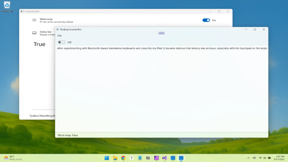Toggle the Off switch in BindingConverterTest
288x162 pixels.
tap(61, 42)
